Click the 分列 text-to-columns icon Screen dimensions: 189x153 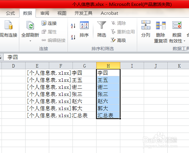tap(146, 25)
